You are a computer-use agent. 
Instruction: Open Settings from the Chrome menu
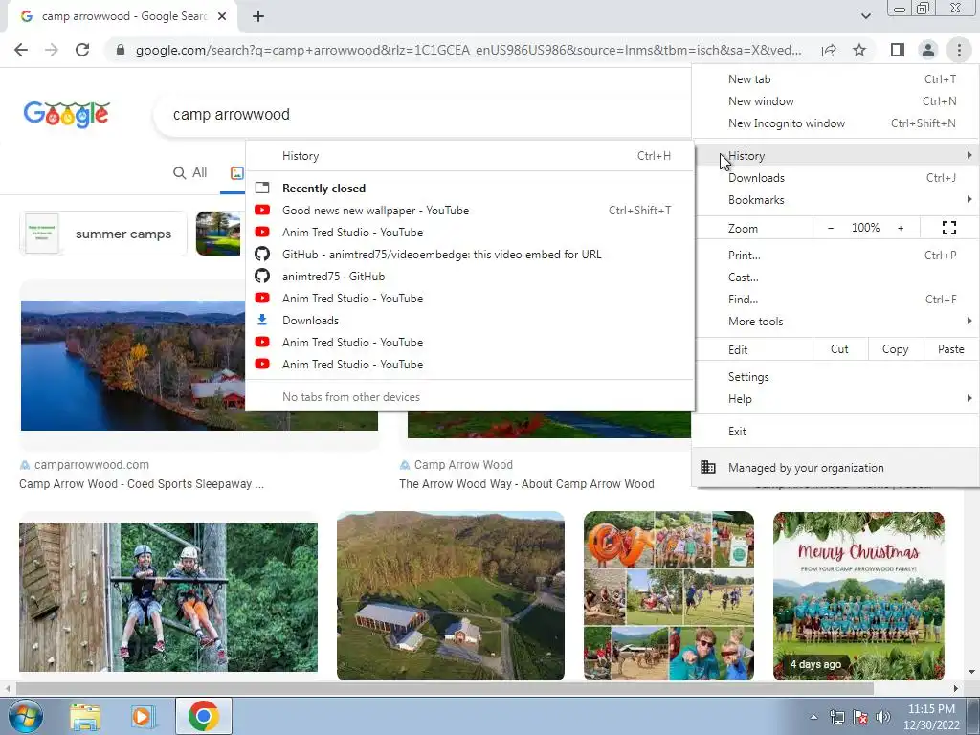coord(835,377)
